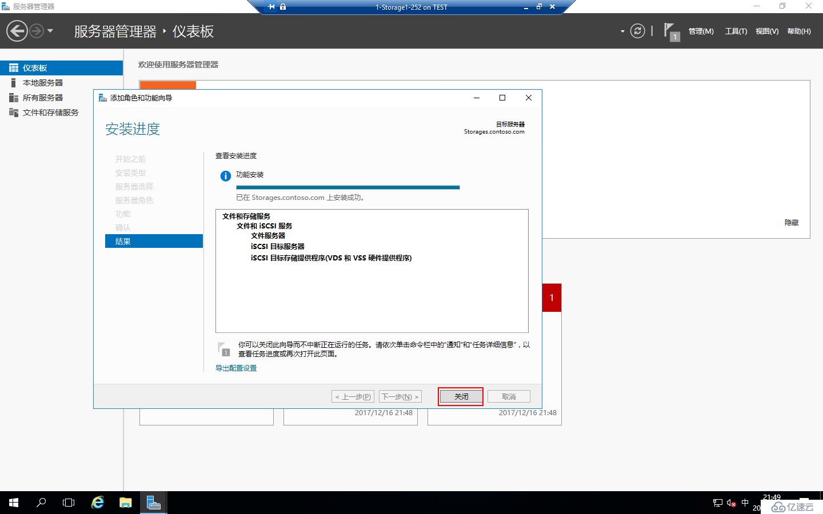Image resolution: width=823 pixels, height=514 pixels.
Task: Click the disabled 上一步(P) button
Action: pyautogui.click(x=353, y=396)
